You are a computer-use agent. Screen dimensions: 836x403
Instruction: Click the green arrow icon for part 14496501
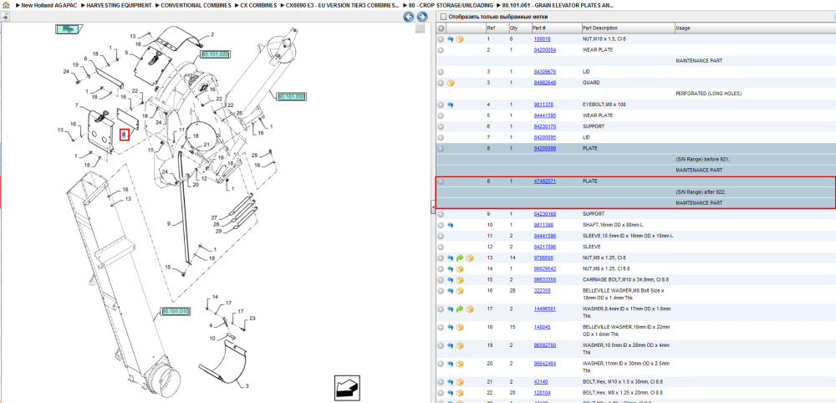click(x=460, y=309)
